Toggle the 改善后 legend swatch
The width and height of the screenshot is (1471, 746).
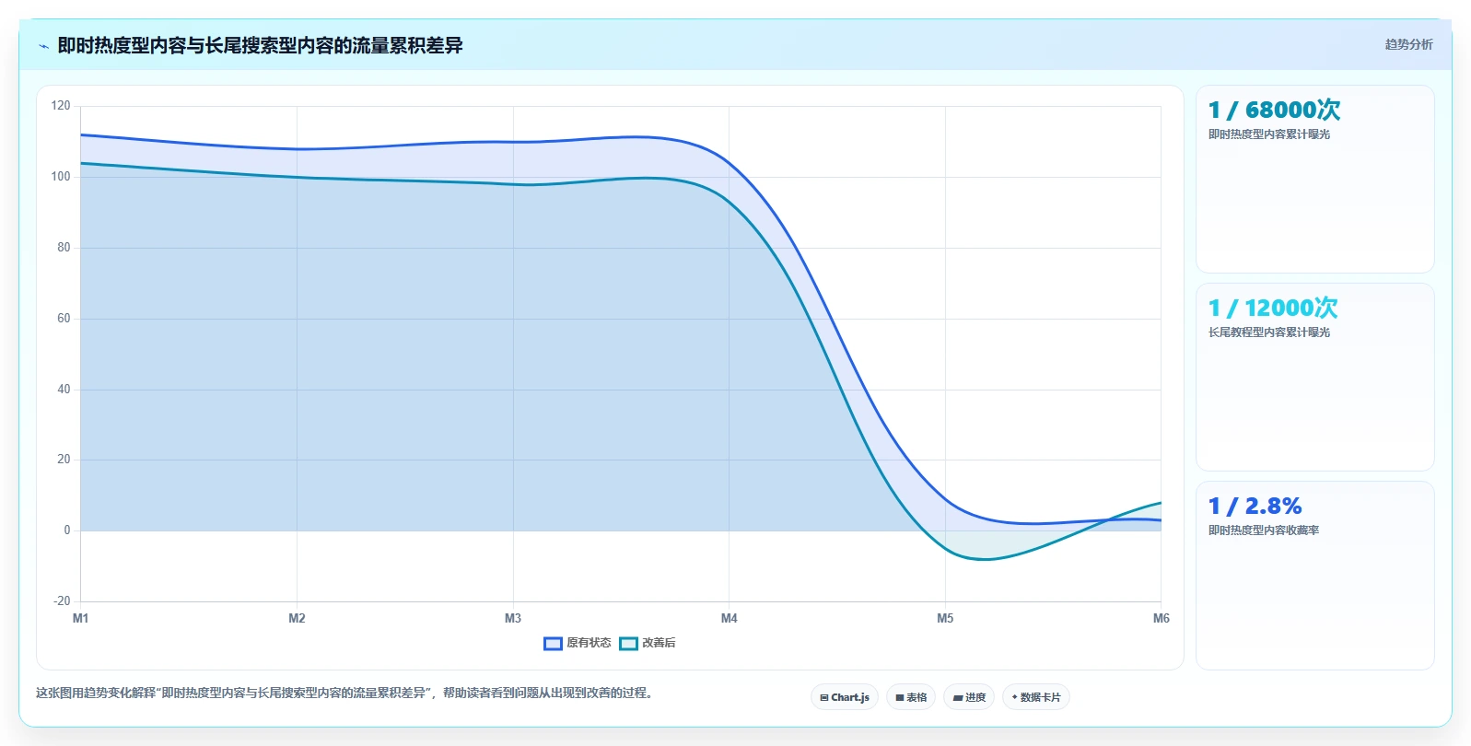click(x=628, y=644)
